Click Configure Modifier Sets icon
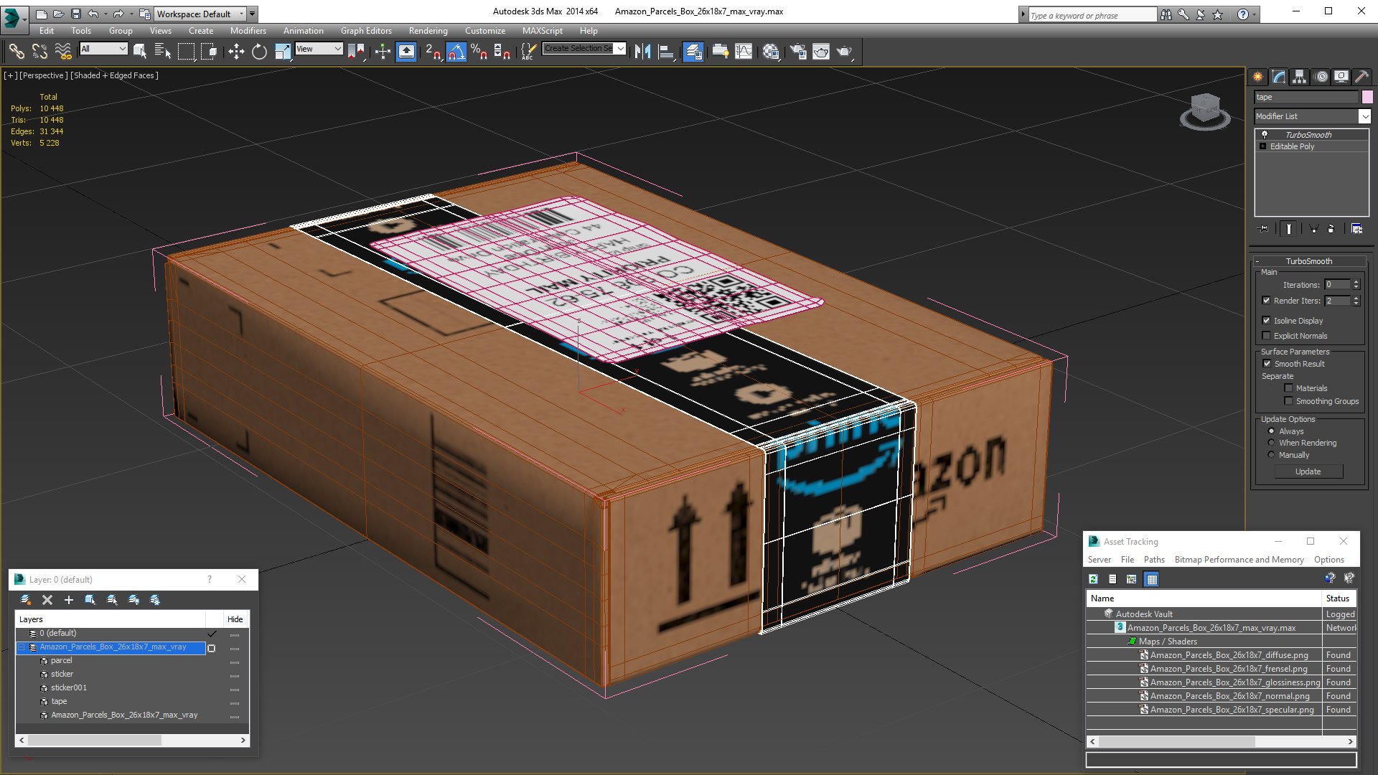 1356,228
